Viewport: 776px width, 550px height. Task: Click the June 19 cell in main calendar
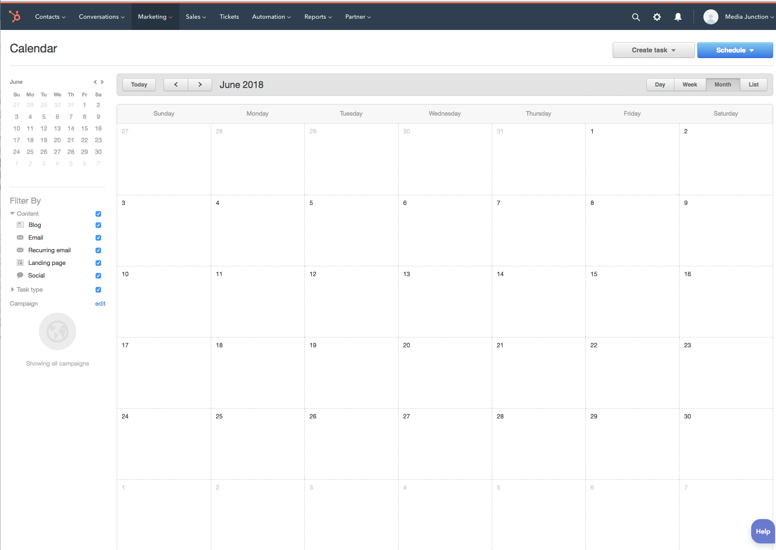351,373
